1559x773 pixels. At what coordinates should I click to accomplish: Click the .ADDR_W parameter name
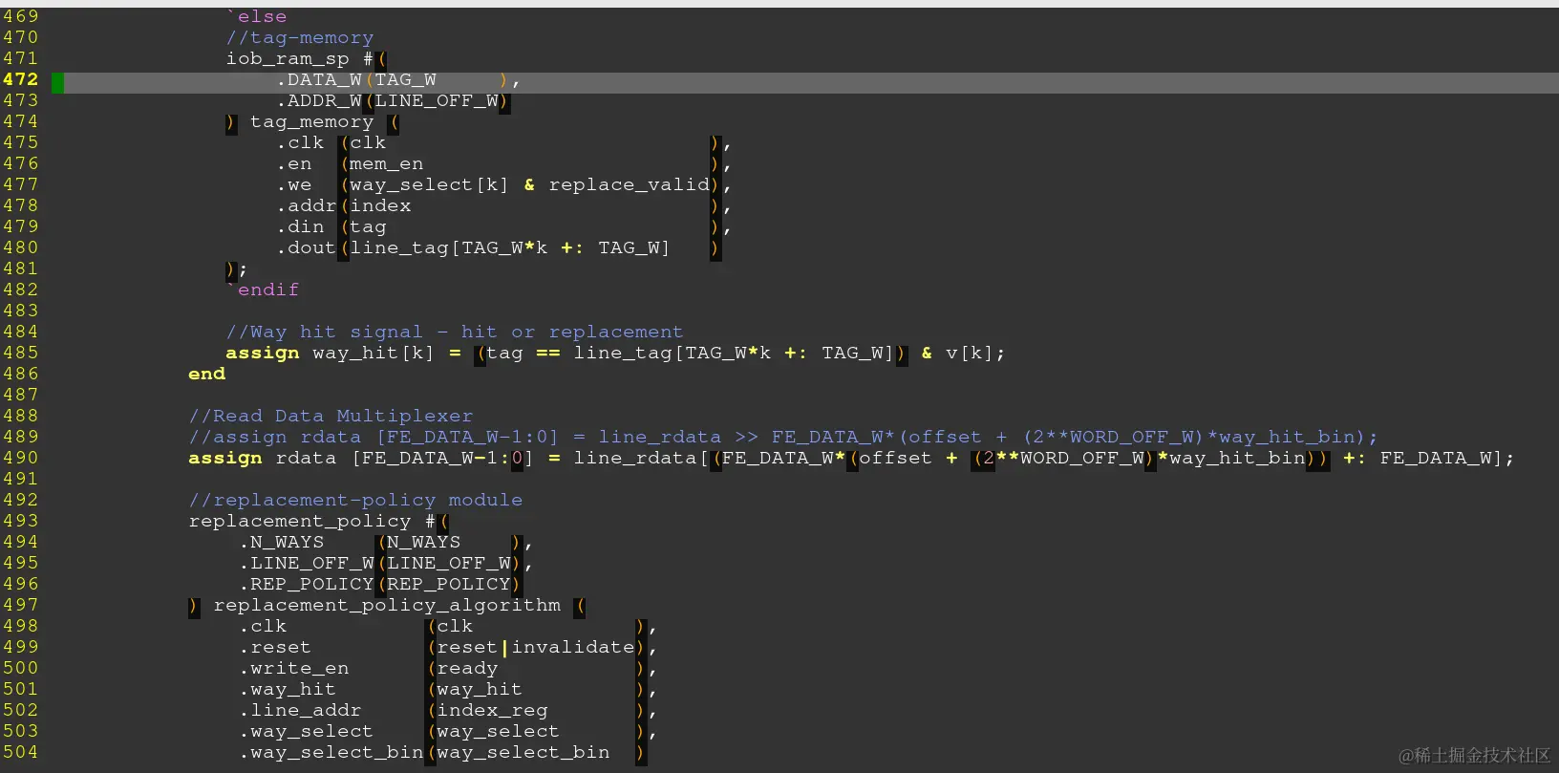click(318, 100)
